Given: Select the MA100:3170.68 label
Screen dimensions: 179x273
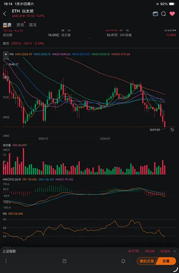Looking at the screenshot, I should pos(121,54).
